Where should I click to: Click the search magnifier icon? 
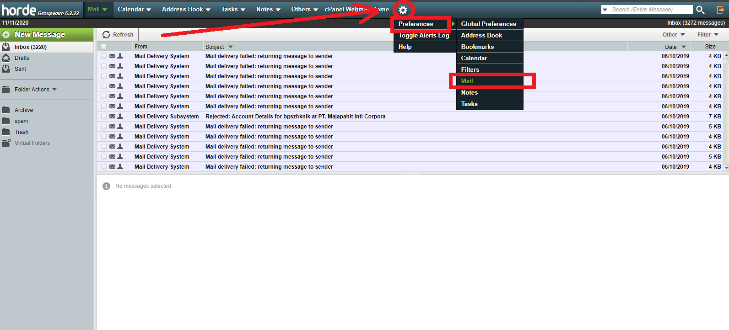tap(700, 10)
